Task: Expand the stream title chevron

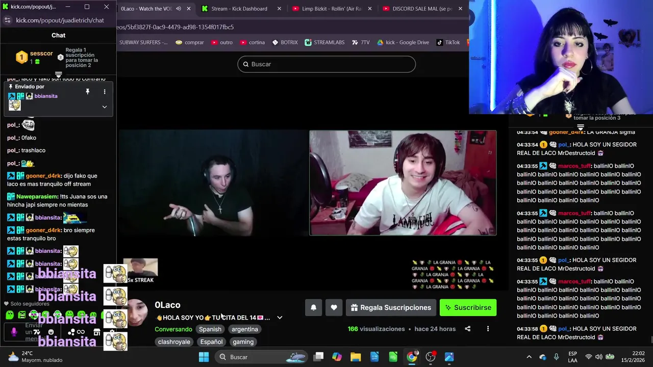Action: click(280, 318)
